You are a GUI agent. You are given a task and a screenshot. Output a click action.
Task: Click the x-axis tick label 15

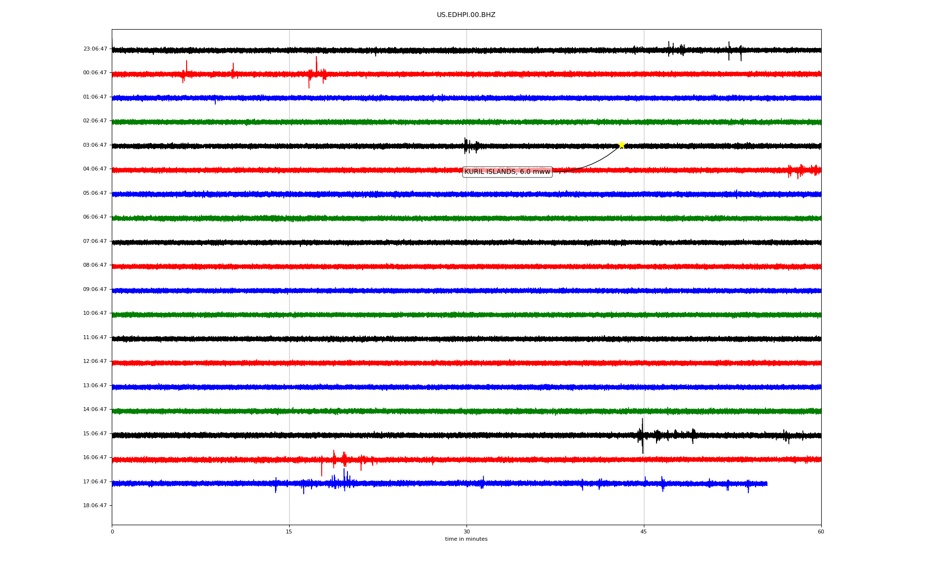(289, 532)
